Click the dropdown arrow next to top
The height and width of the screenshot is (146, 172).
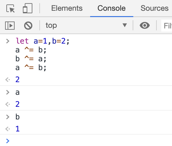coord(125,25)
